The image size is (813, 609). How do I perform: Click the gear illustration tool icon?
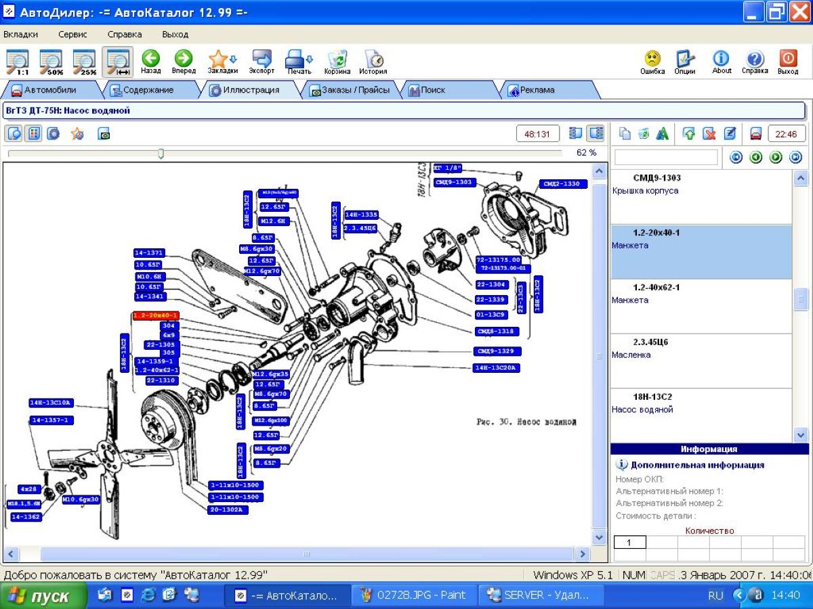tap(53, 133)
